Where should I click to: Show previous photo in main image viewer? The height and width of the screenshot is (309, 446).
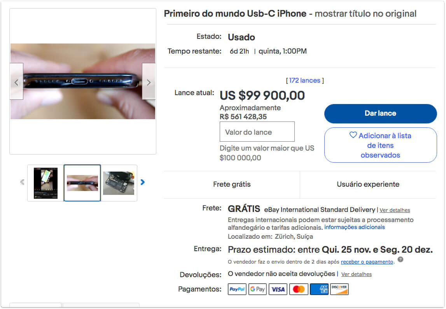click(16, 82)
